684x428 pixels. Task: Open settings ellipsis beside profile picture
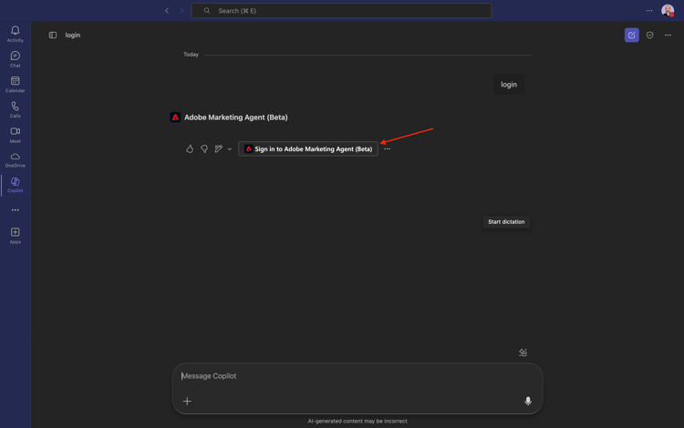point(649,10)
